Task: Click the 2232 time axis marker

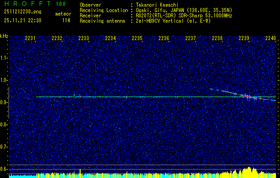Action: coord(57,38)
